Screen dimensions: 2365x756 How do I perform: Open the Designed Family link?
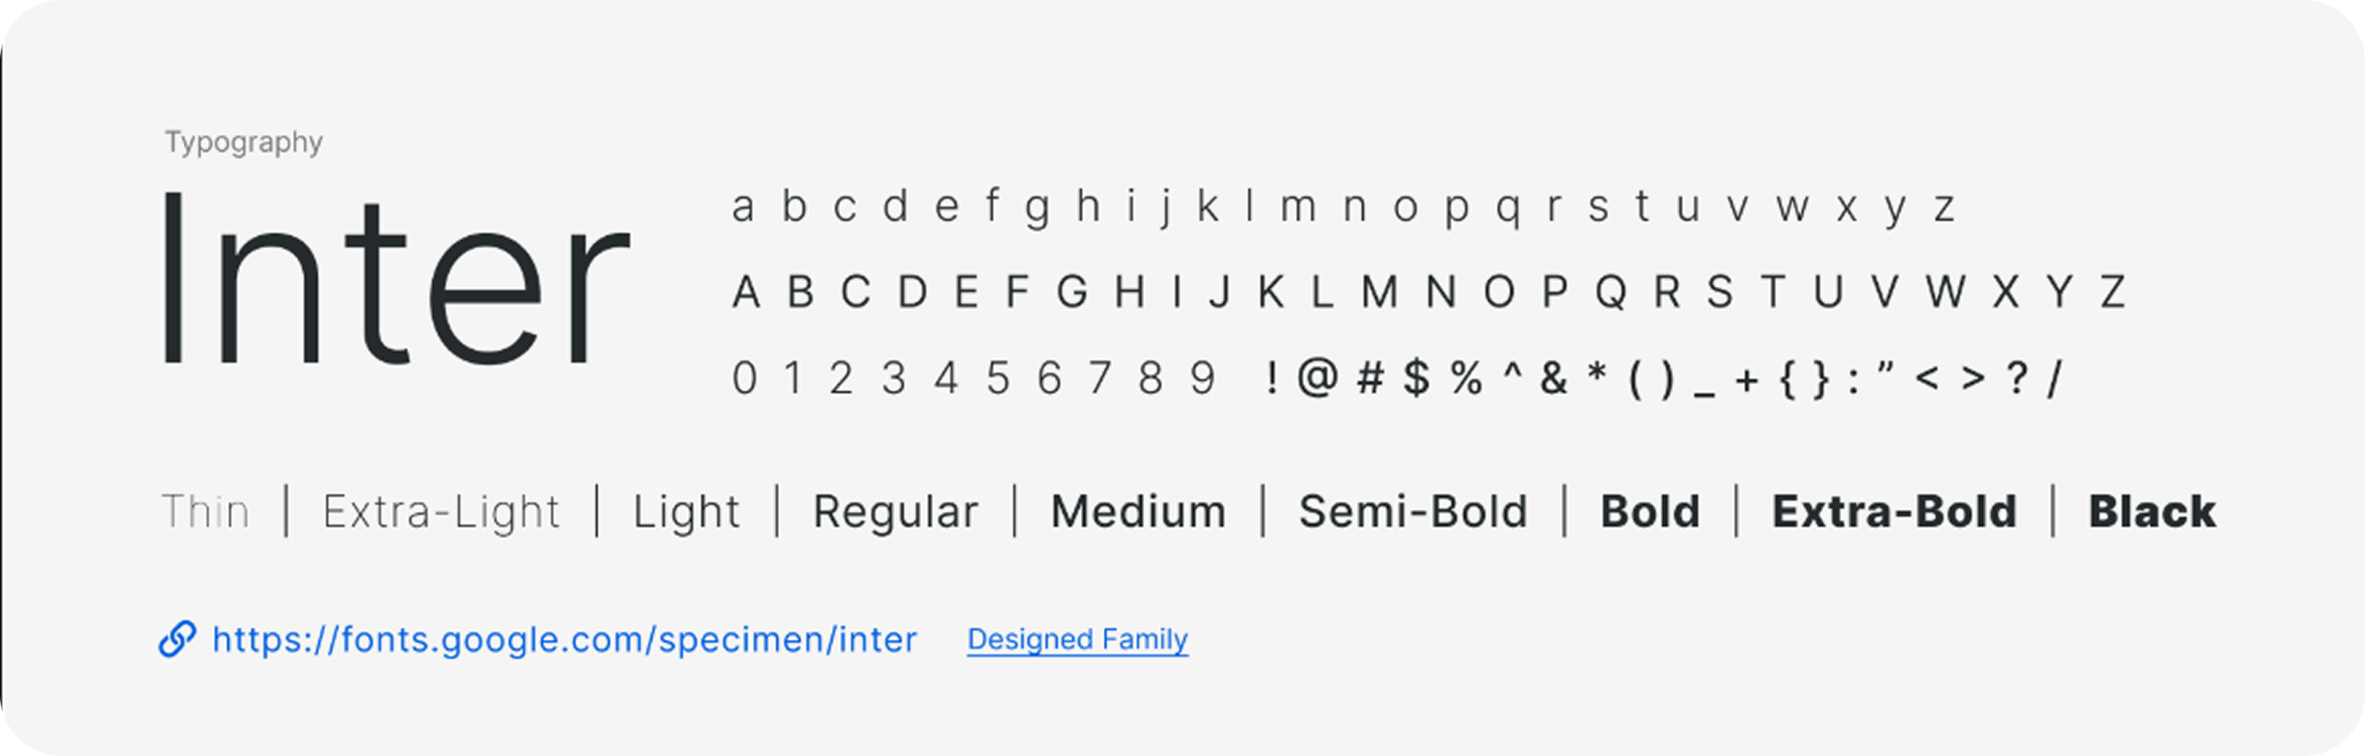click(1078, 639)
